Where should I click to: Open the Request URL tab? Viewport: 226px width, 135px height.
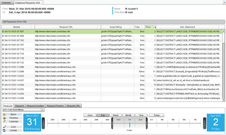73,106
